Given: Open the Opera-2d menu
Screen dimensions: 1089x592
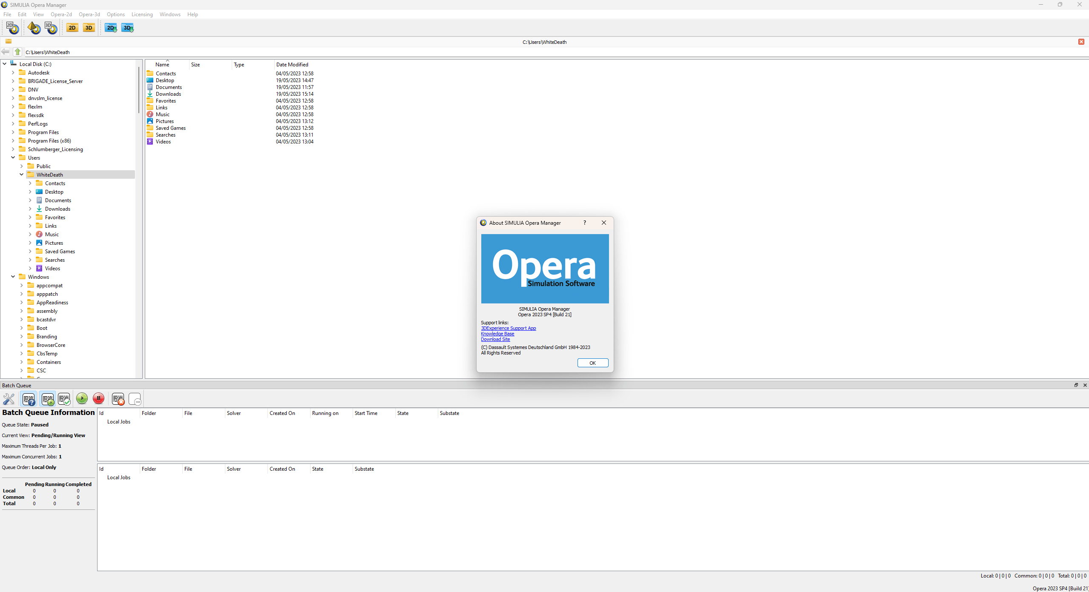Looking at the screenshot, I should [61, 14].
